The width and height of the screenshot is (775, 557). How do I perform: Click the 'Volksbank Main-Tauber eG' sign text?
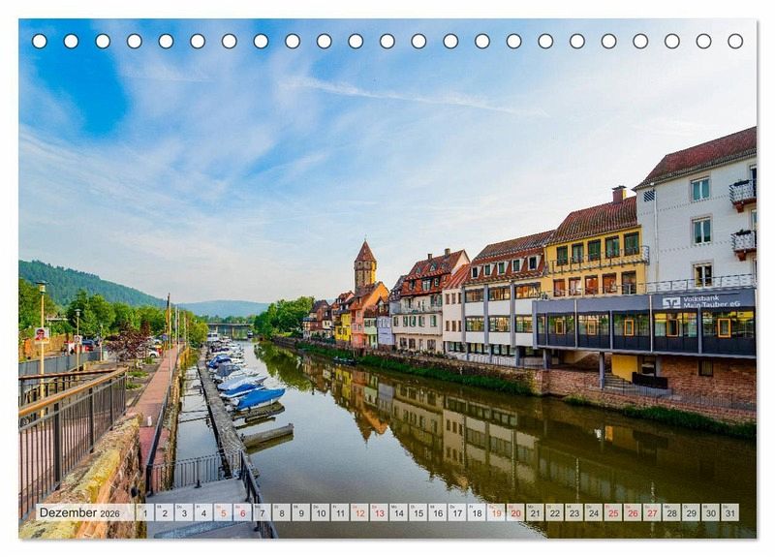click(x=711, y=301)
